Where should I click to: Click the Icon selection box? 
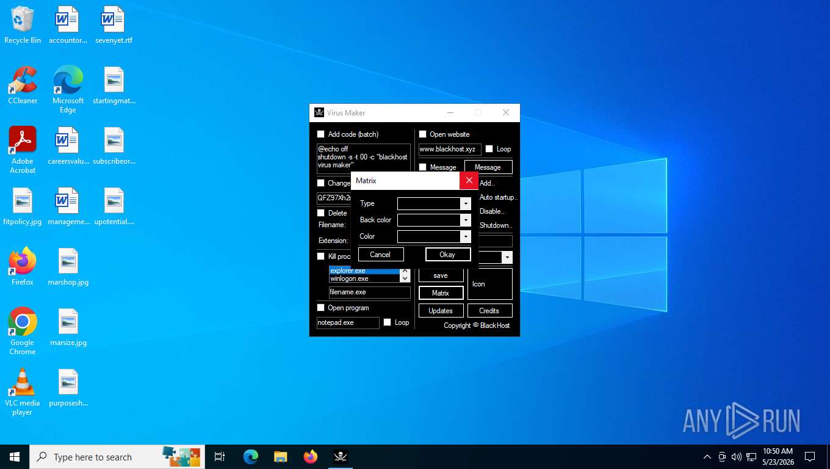490,284
